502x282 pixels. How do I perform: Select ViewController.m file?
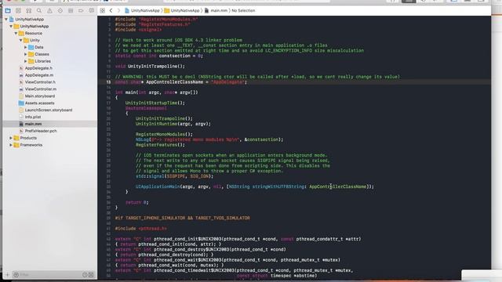click(41, 89)
